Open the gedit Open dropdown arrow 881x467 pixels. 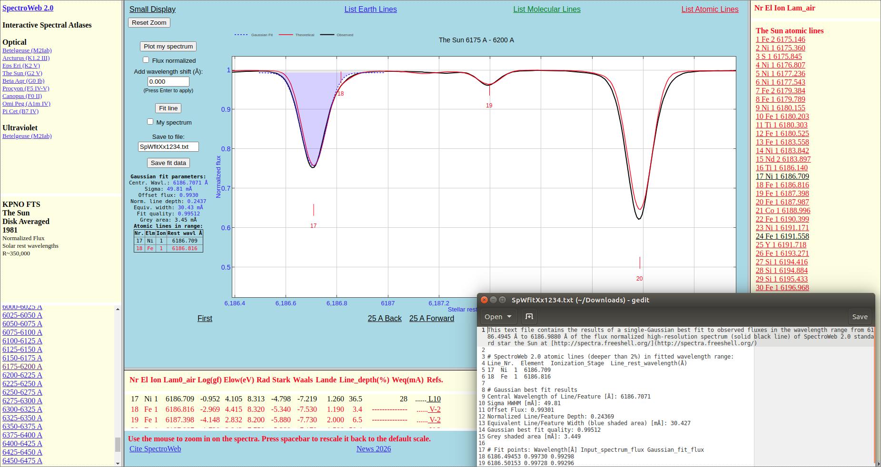point(509,317)
